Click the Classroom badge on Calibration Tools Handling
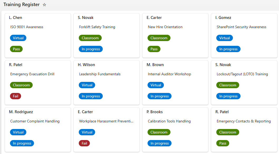Viewport: 279px width, 154px height. [159, 132]
